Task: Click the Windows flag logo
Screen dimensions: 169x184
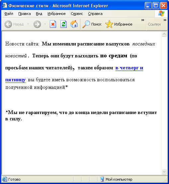Action: click(161, 14)
